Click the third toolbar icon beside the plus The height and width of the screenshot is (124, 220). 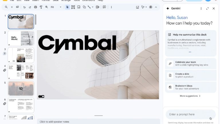[x=17, y=7]
